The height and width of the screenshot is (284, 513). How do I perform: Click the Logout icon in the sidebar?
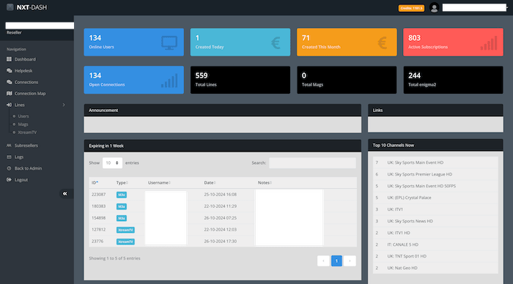pos(9,180)
